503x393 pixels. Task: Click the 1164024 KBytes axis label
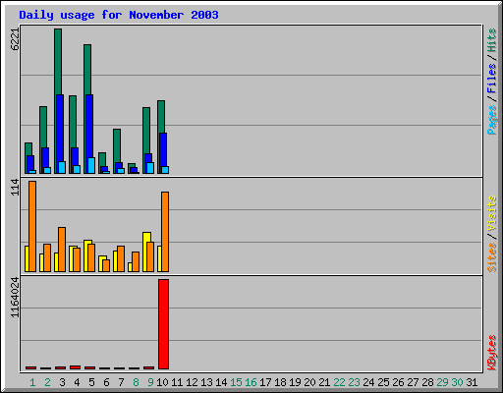click(x=15, y=298)
